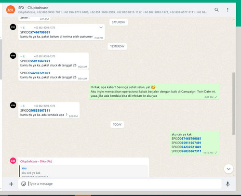
Task: Click 'bantu fu ya ka, ada kendala apa ?' text
Action: coord(44,115)
